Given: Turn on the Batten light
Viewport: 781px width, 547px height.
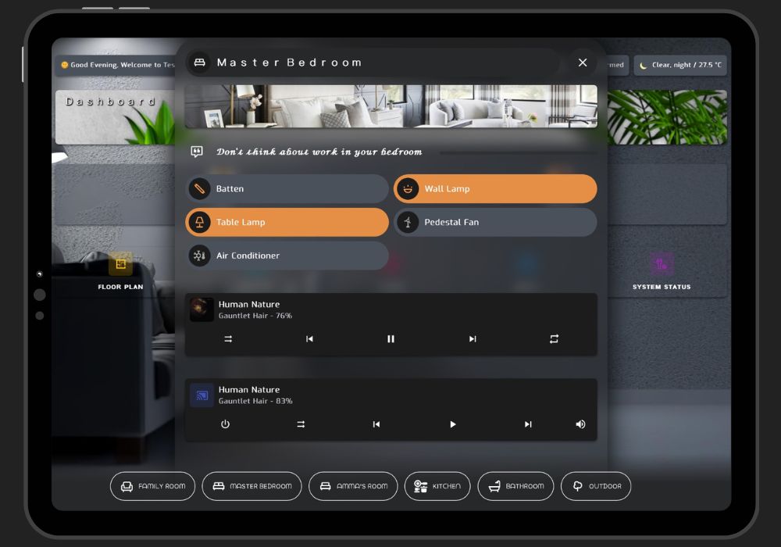Looking at the screenshot, I should coord(287,189).
